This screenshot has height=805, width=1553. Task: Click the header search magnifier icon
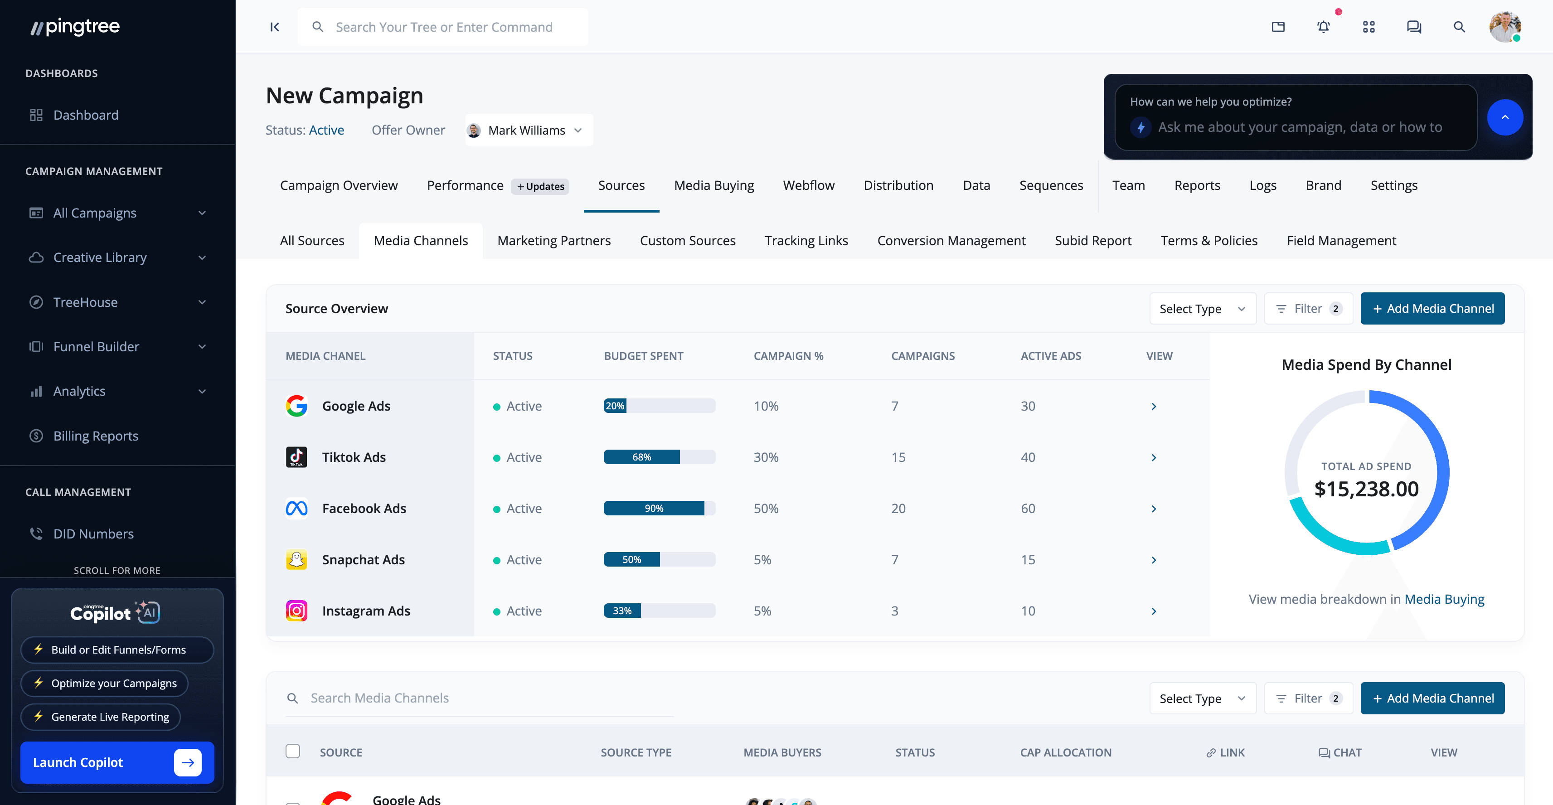(1459, 27)
